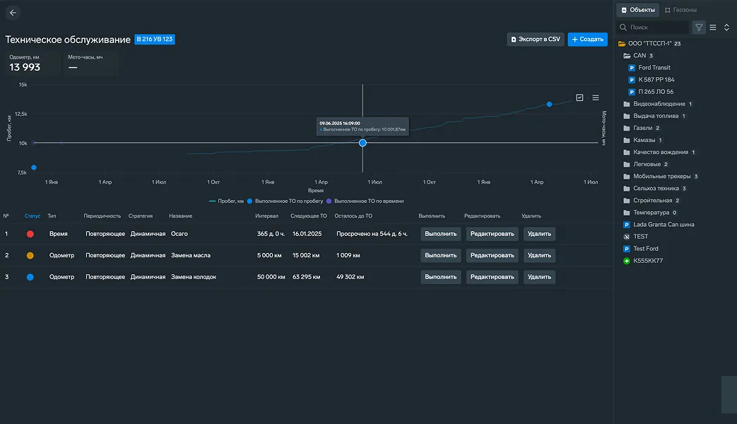Go back using the arrow icon
The height and width of the screenshot is (424, 737).
[13, 13]
